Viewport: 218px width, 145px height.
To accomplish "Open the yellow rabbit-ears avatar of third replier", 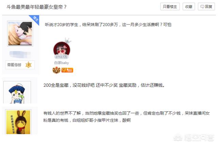I will pos(18,122).
